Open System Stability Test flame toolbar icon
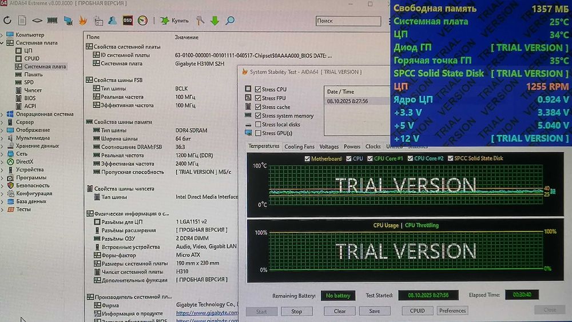 click(83, 21)
